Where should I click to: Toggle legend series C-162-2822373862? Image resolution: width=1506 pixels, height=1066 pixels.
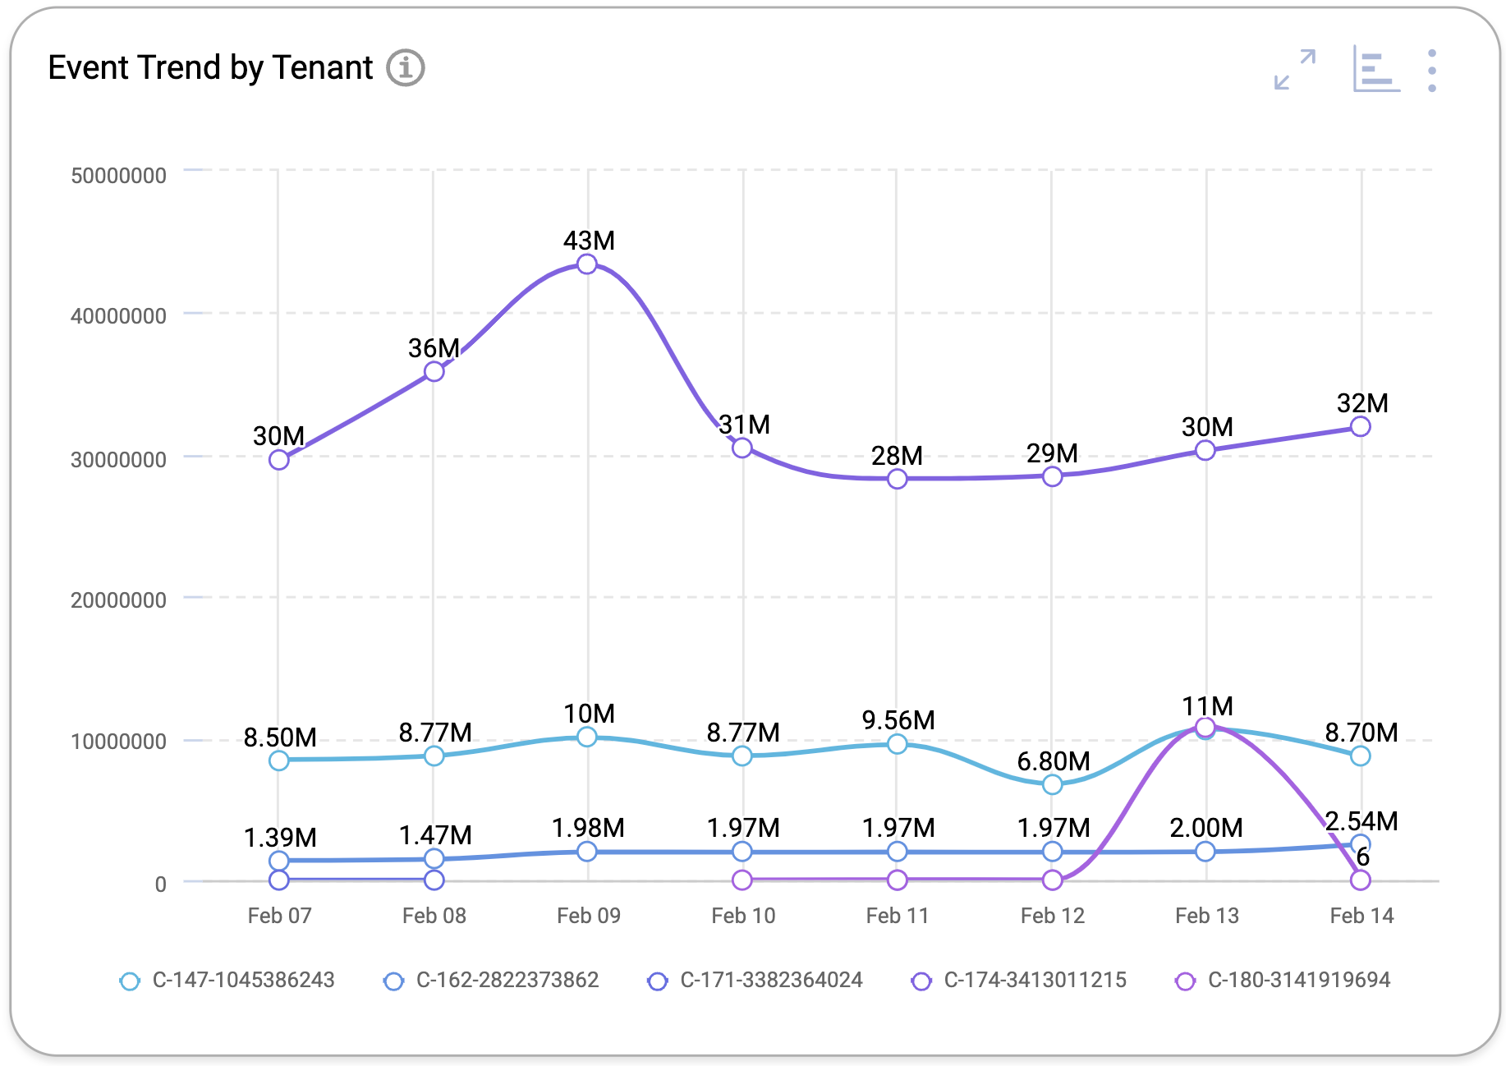491,981
